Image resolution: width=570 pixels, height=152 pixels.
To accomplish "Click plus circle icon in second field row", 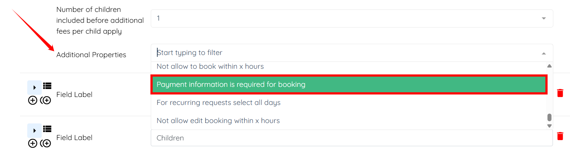I will 33,143.
